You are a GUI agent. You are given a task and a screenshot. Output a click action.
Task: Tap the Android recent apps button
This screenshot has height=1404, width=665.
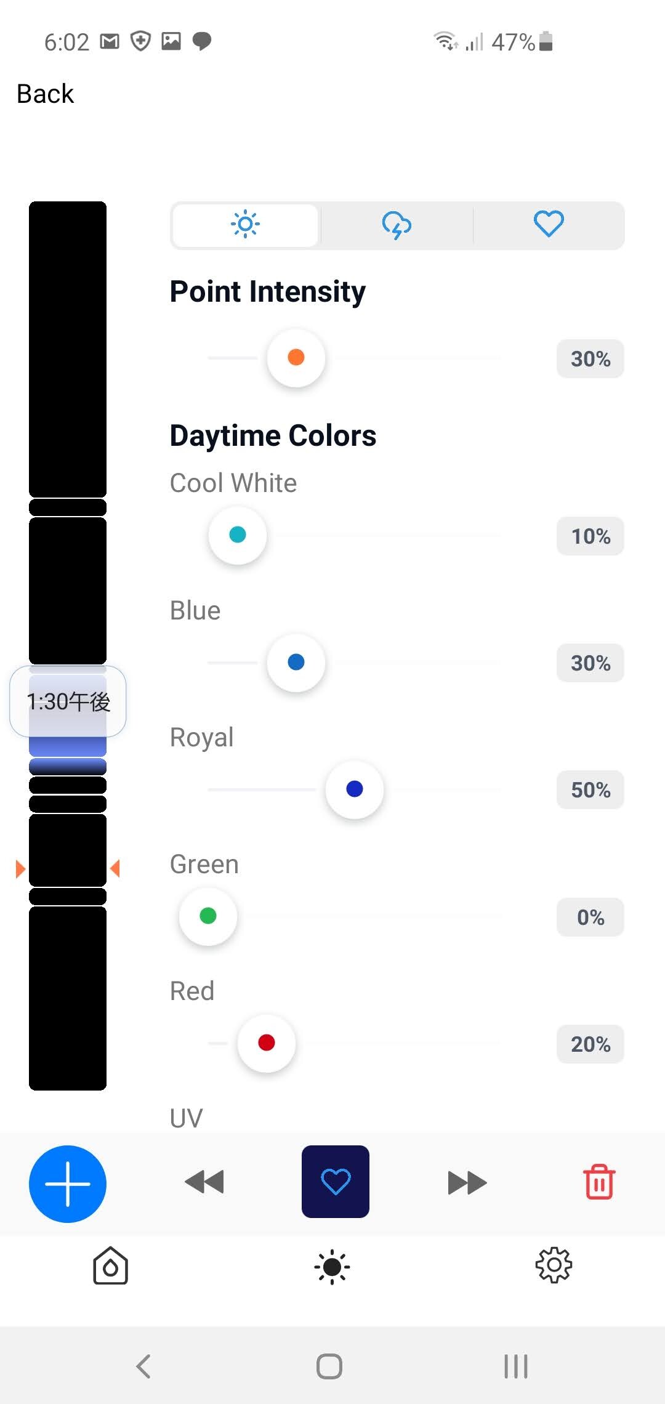(516, 1366)
